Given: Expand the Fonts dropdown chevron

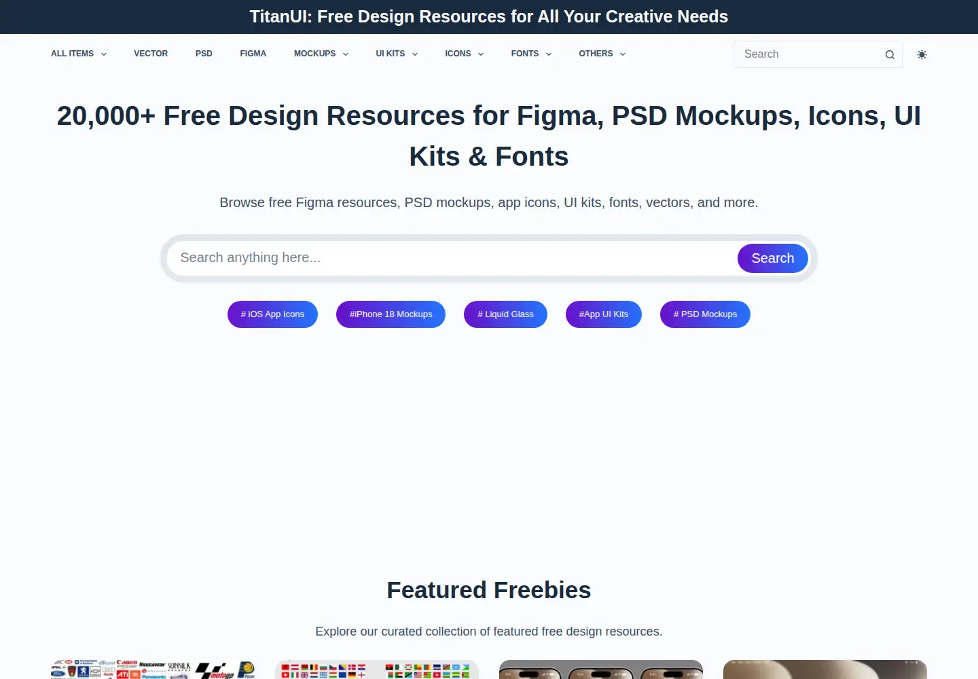Looking at the screenshot, I should [549, 54].
